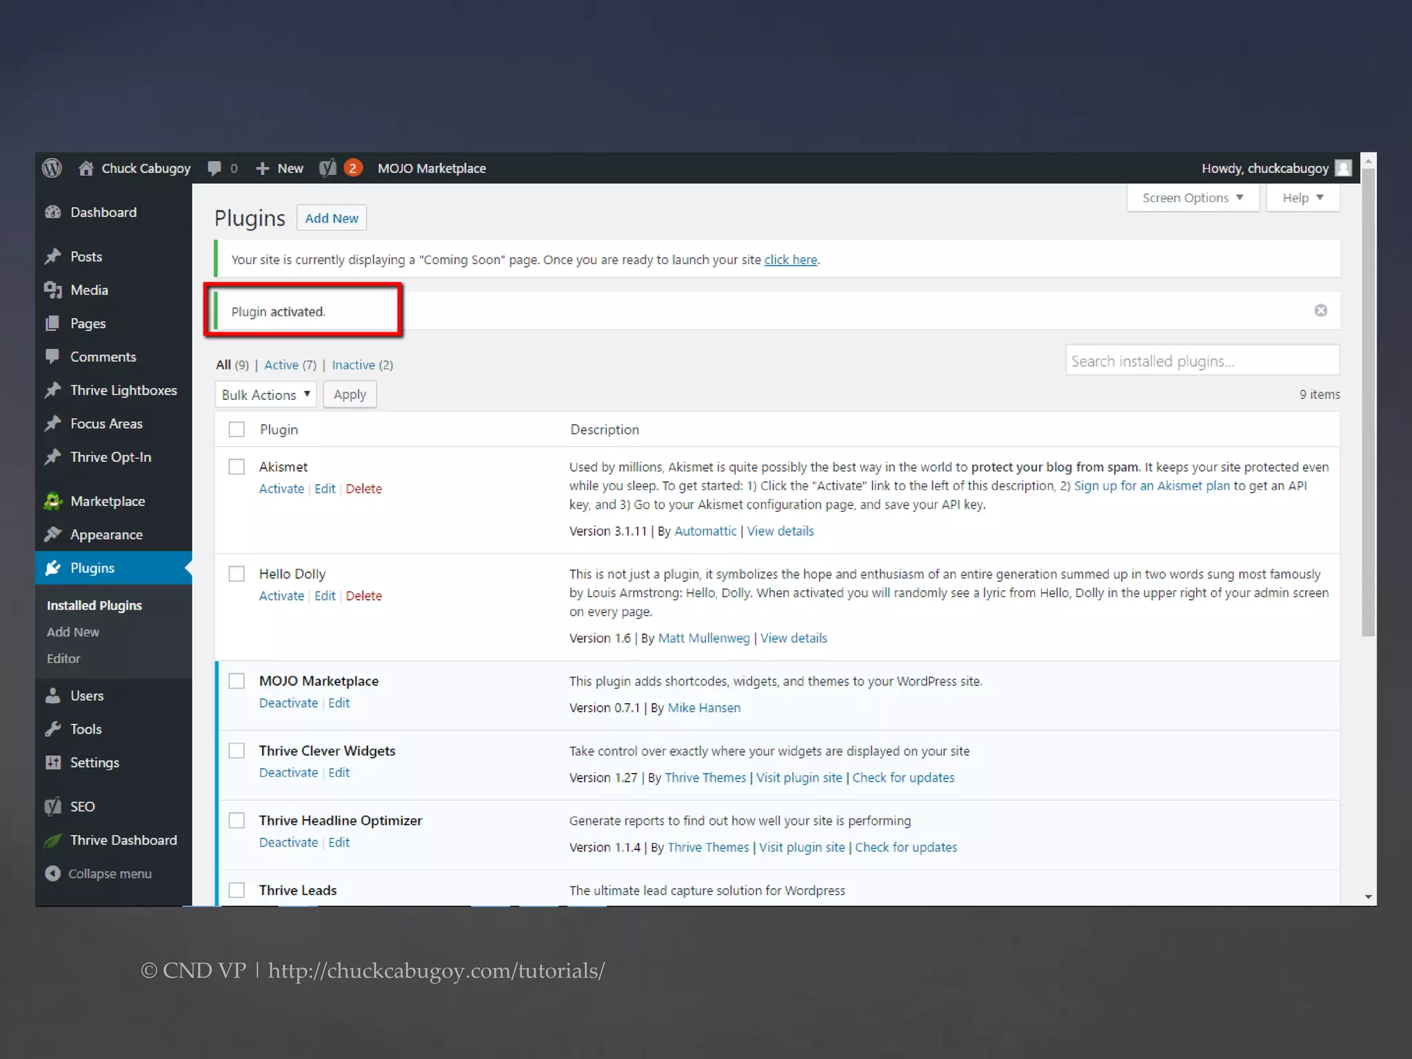Open Tools wrench icon

point(53,729)
